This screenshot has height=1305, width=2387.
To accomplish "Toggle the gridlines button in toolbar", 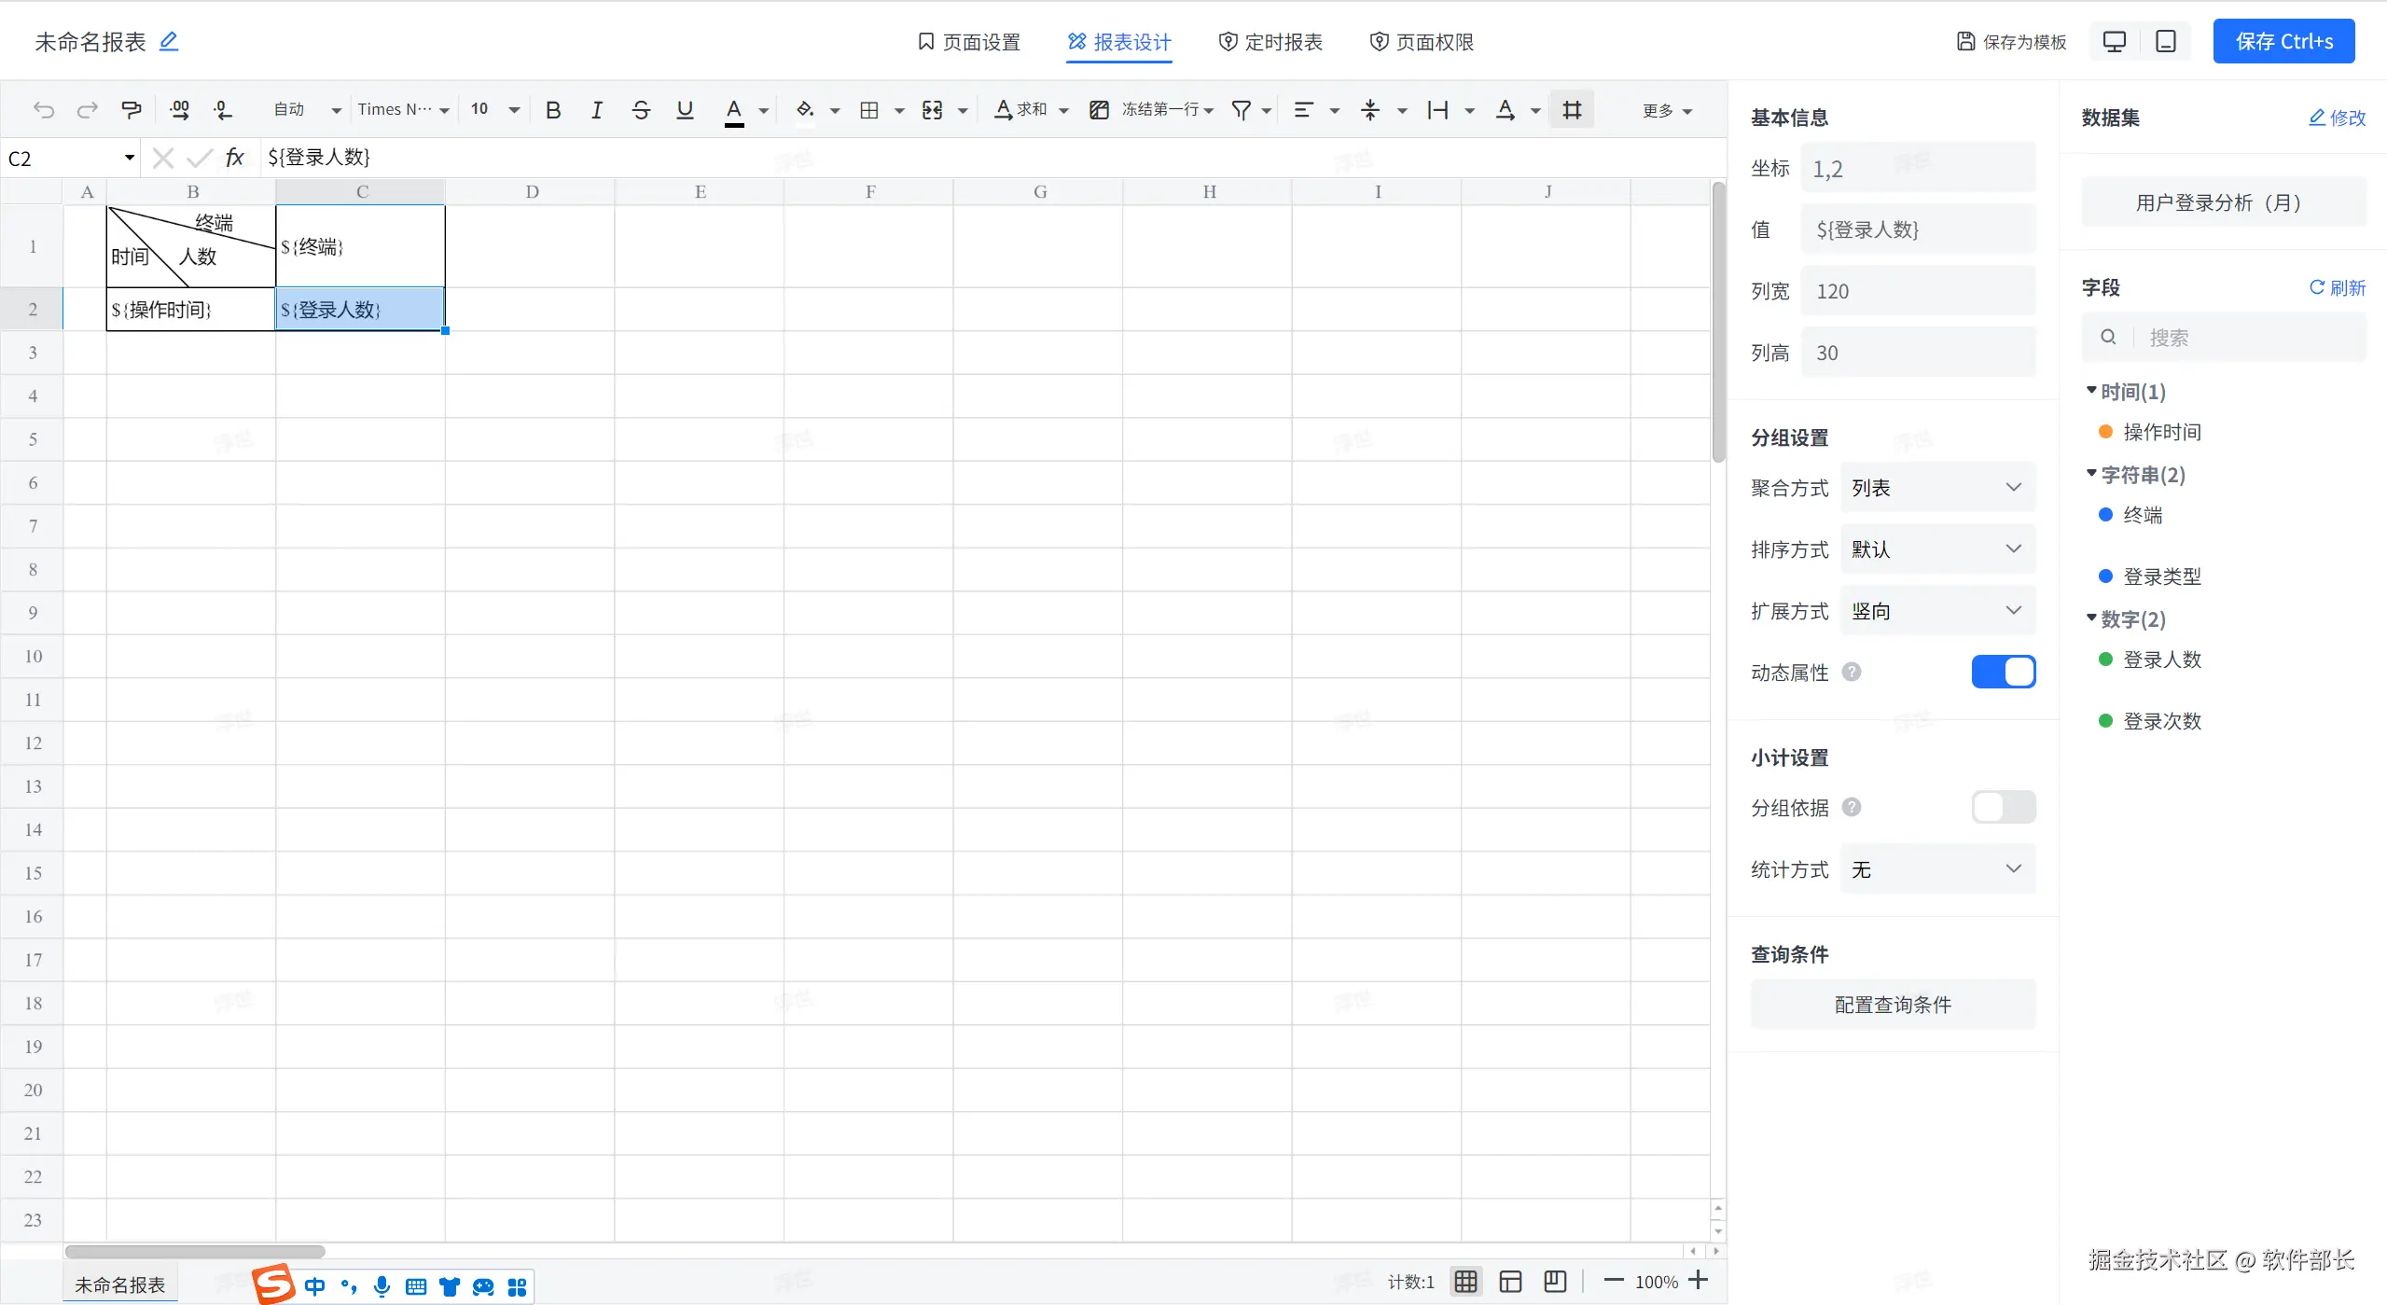I will [1572, 110].
